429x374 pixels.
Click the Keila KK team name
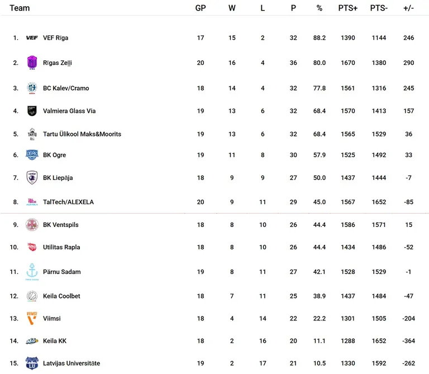55,341
